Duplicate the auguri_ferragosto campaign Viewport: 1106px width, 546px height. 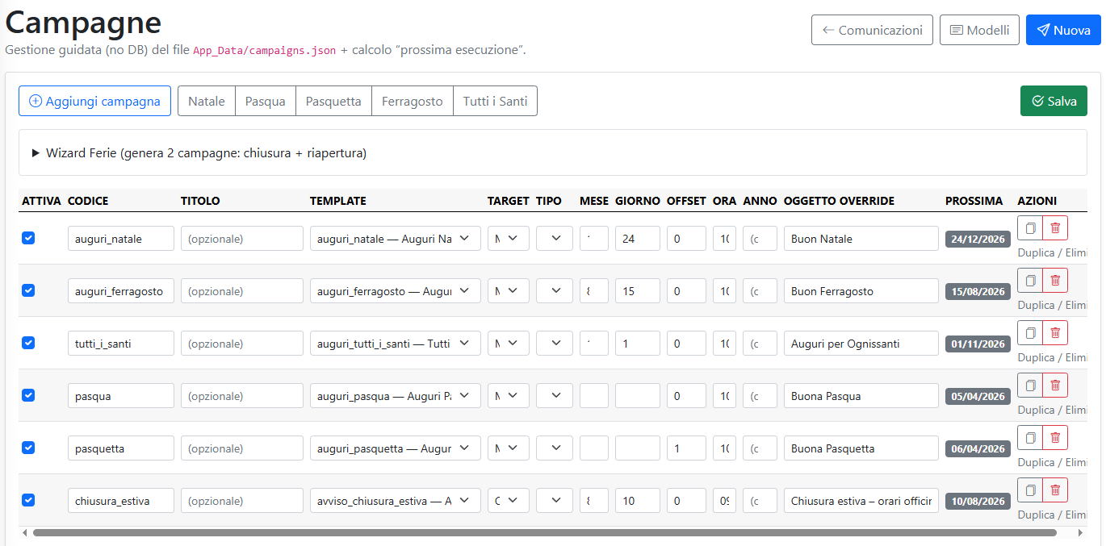(1030, 281)
